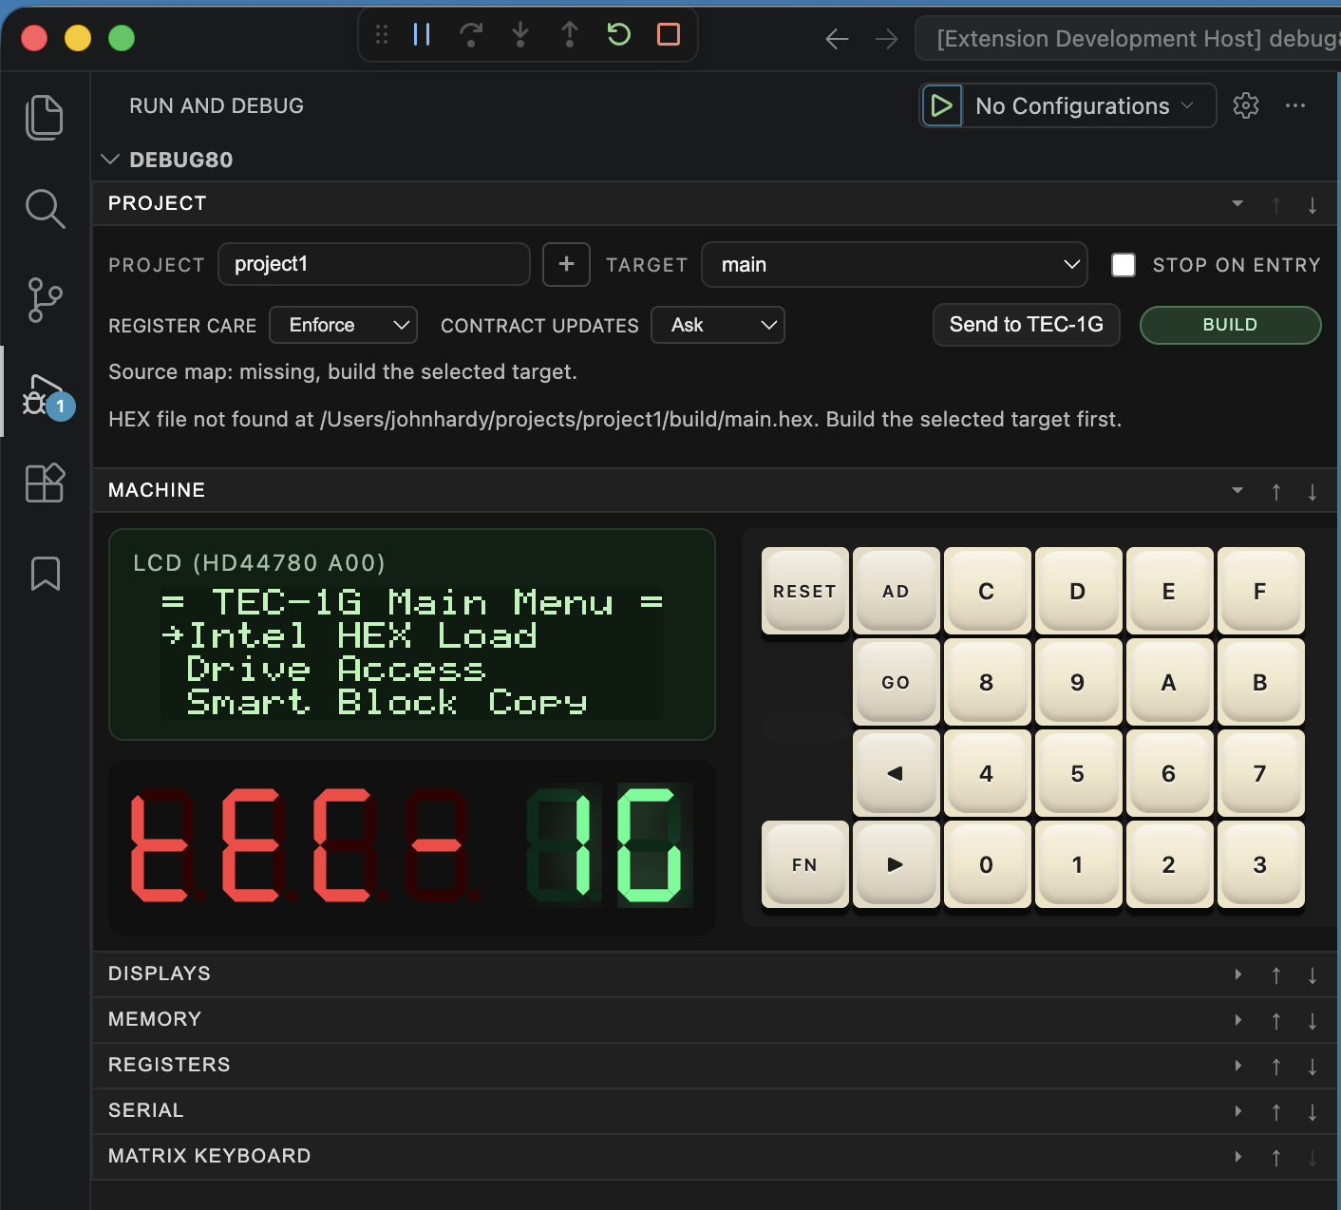Go forward with the right arrow
Viewport: 1341px width, 1210px height.
coord(886,39)
